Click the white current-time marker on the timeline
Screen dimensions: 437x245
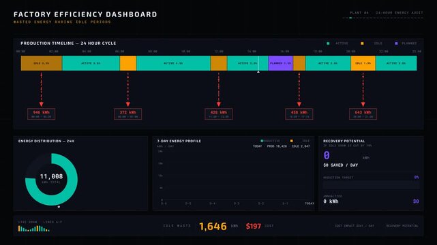click(x=258, y=64)
